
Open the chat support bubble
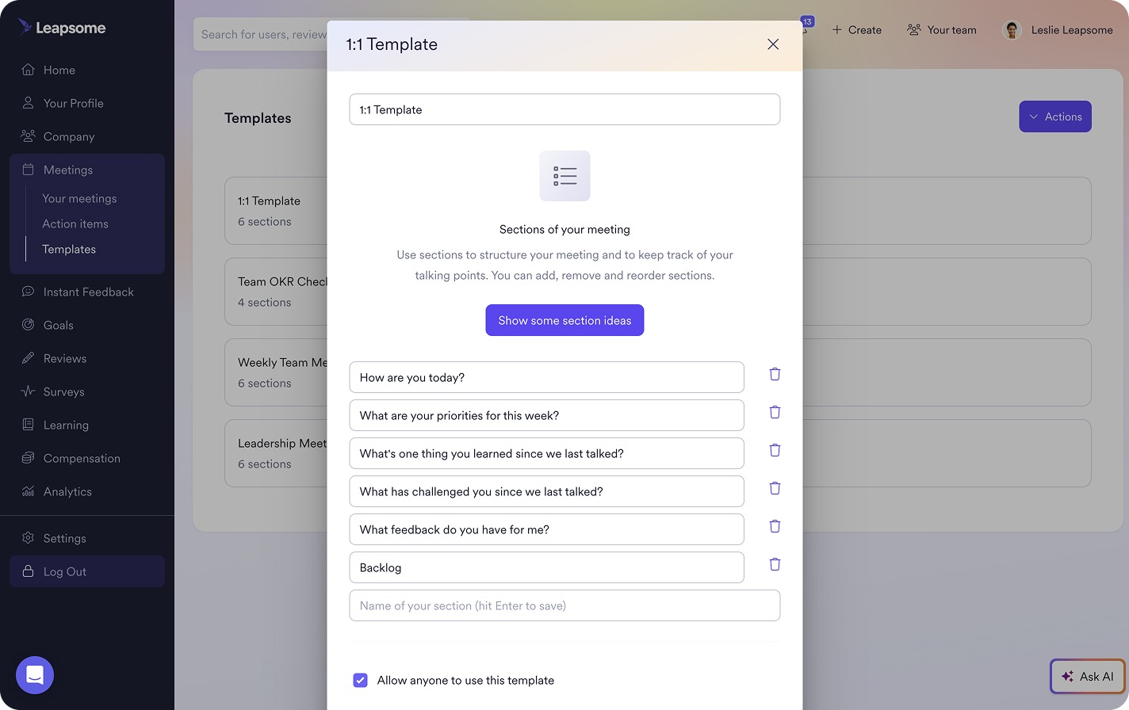pyautogui.click(x=35, y=675)
